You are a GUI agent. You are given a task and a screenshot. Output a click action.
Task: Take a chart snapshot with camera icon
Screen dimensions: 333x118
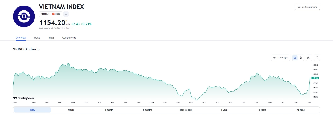coord(309,58)
